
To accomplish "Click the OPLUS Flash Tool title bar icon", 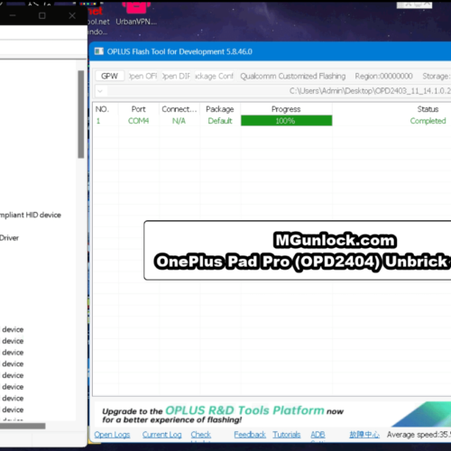I will coord(99,51).
